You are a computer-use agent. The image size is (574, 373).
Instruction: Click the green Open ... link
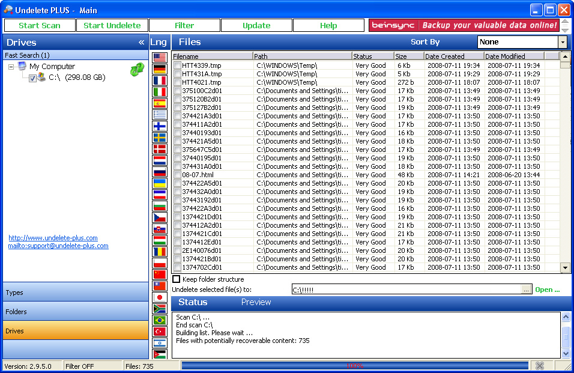point(547,290)
